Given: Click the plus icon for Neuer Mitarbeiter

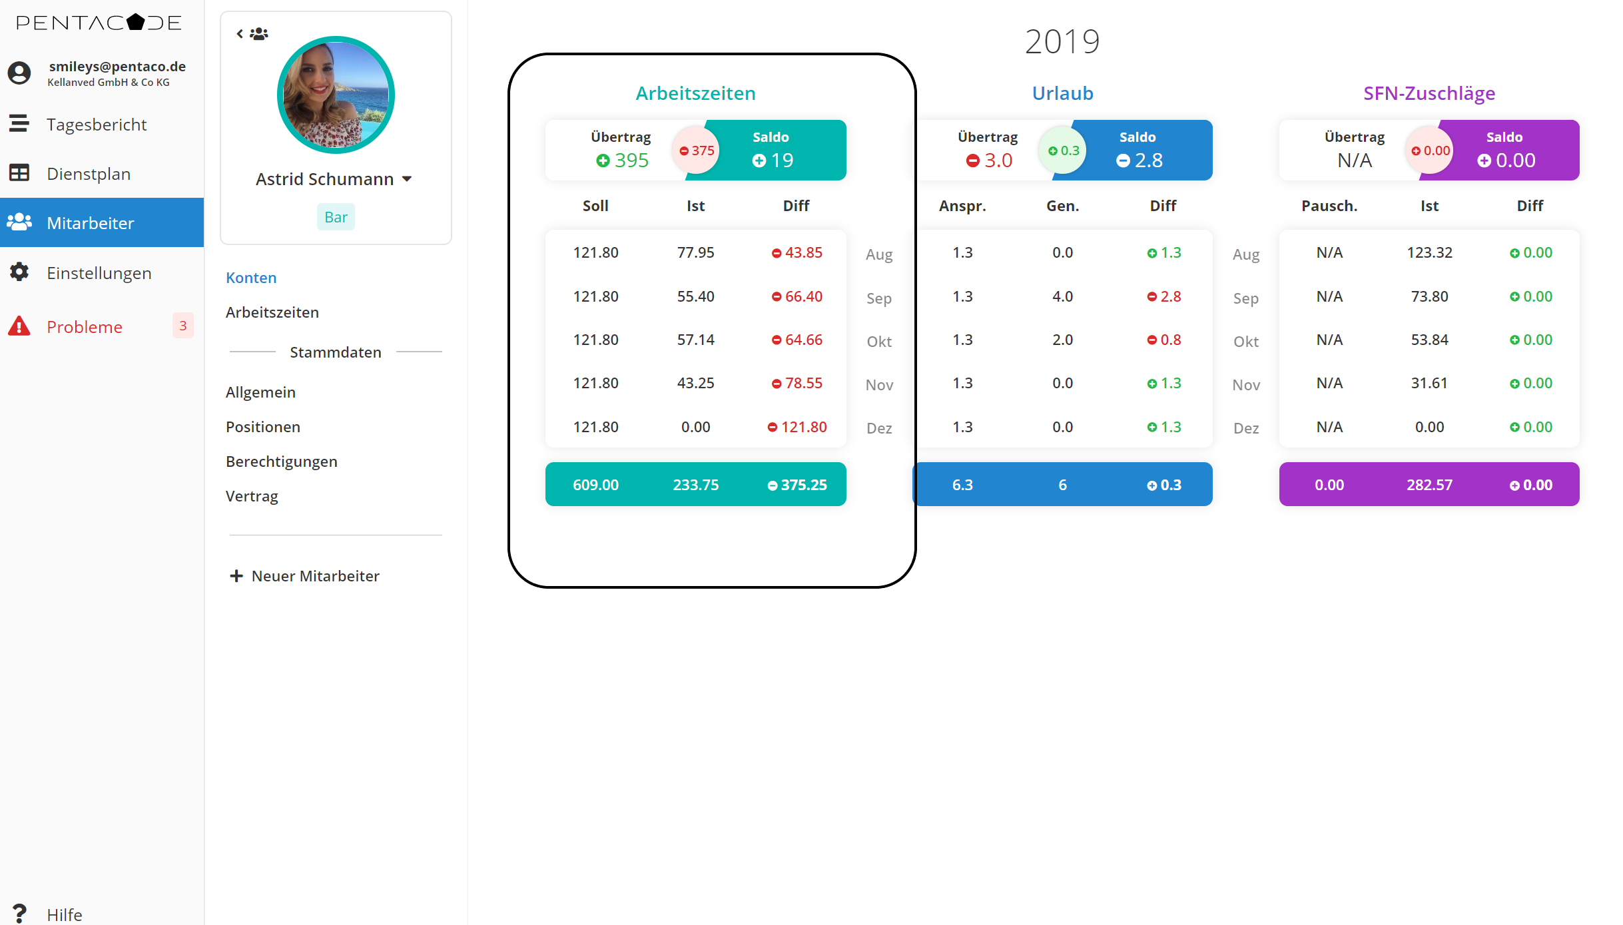Looking at the screenshot, I should [236, 575].
